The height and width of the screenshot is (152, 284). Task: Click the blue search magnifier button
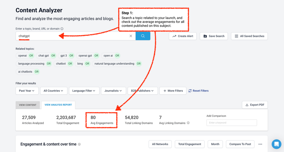pos(143,36)
